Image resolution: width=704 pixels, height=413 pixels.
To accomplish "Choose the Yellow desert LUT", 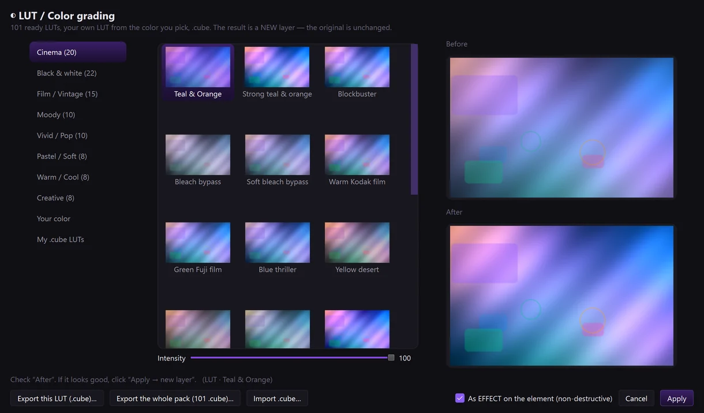I will [357, 248].
